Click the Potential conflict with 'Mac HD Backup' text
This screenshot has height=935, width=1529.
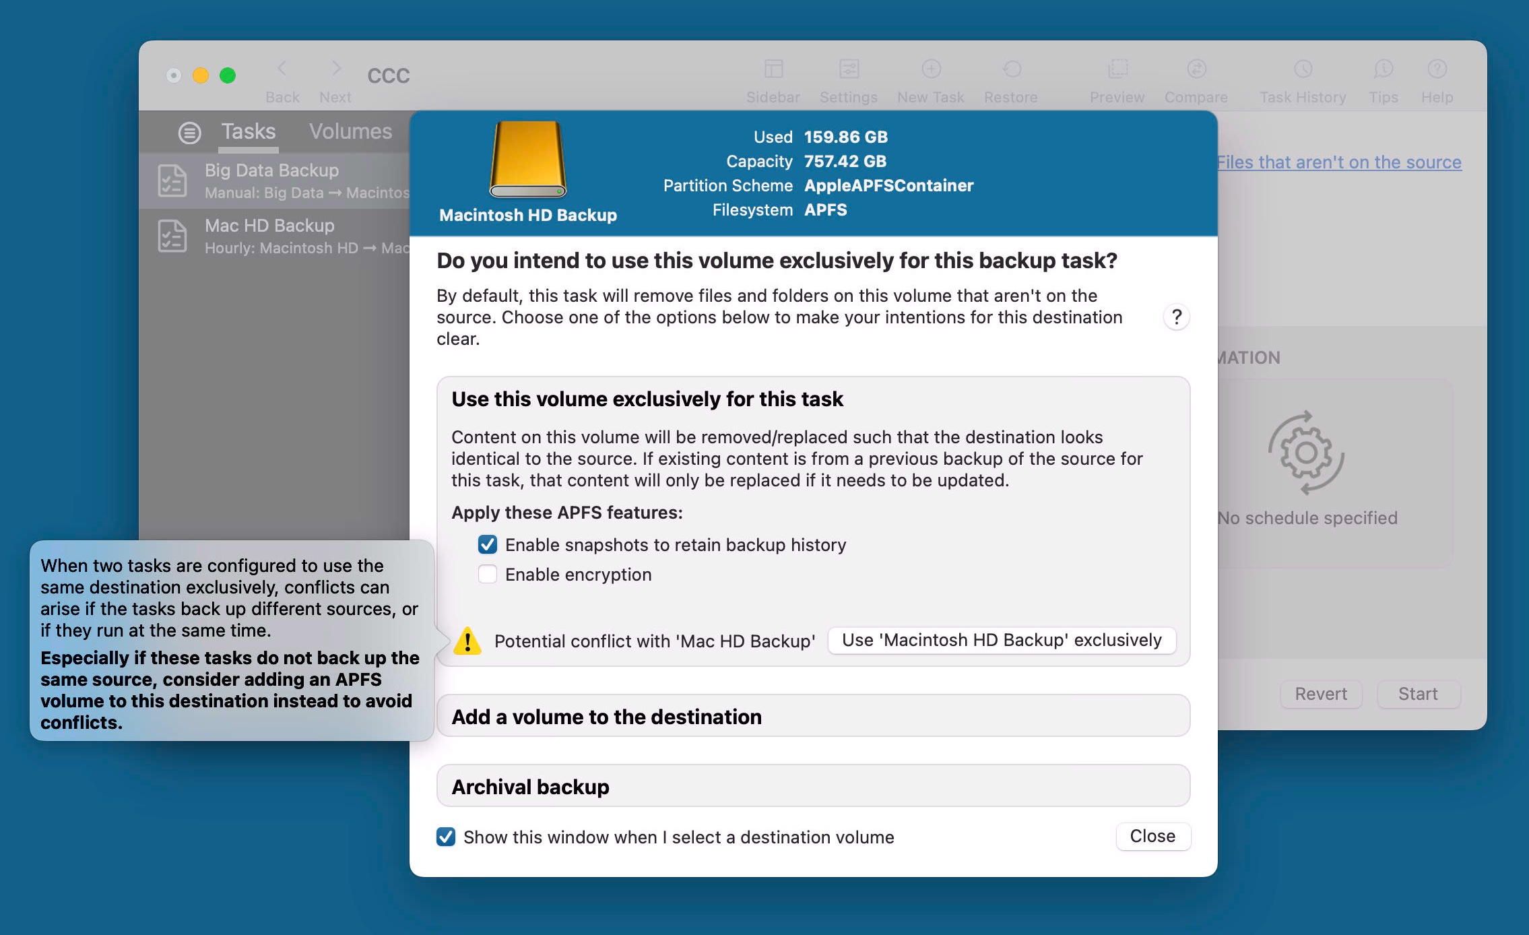point(655,641)
